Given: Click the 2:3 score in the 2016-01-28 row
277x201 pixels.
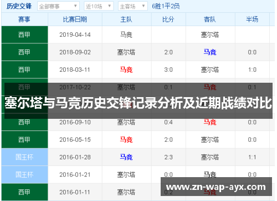Looking at the screenshot, I should (x=168, y=157).
